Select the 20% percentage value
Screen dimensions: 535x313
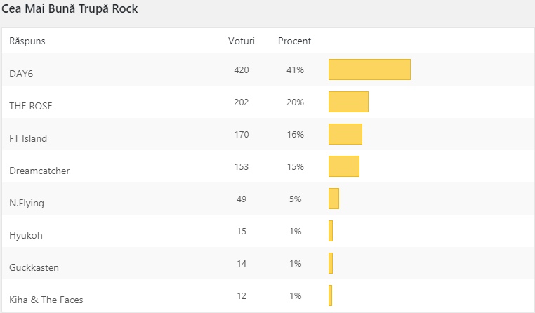295,102
